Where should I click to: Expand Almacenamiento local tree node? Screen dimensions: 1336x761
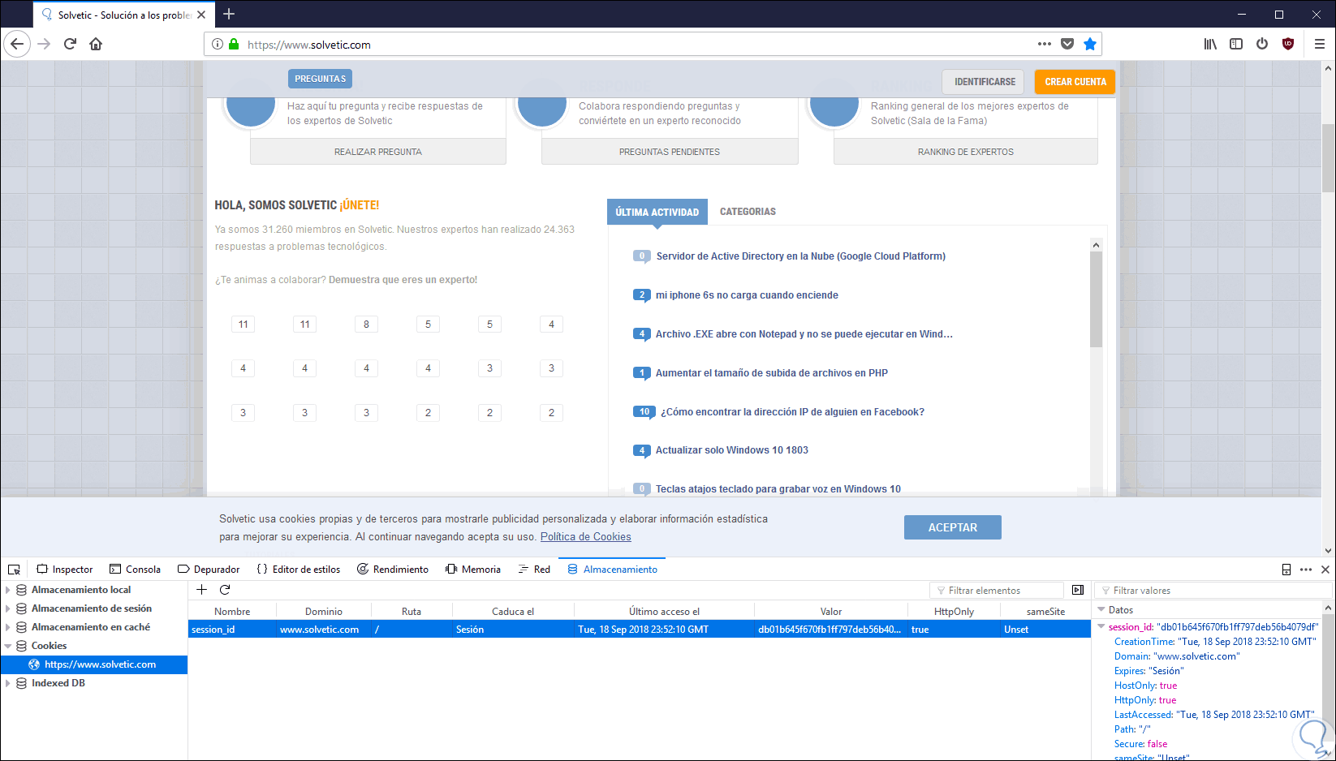click(8, 590)
